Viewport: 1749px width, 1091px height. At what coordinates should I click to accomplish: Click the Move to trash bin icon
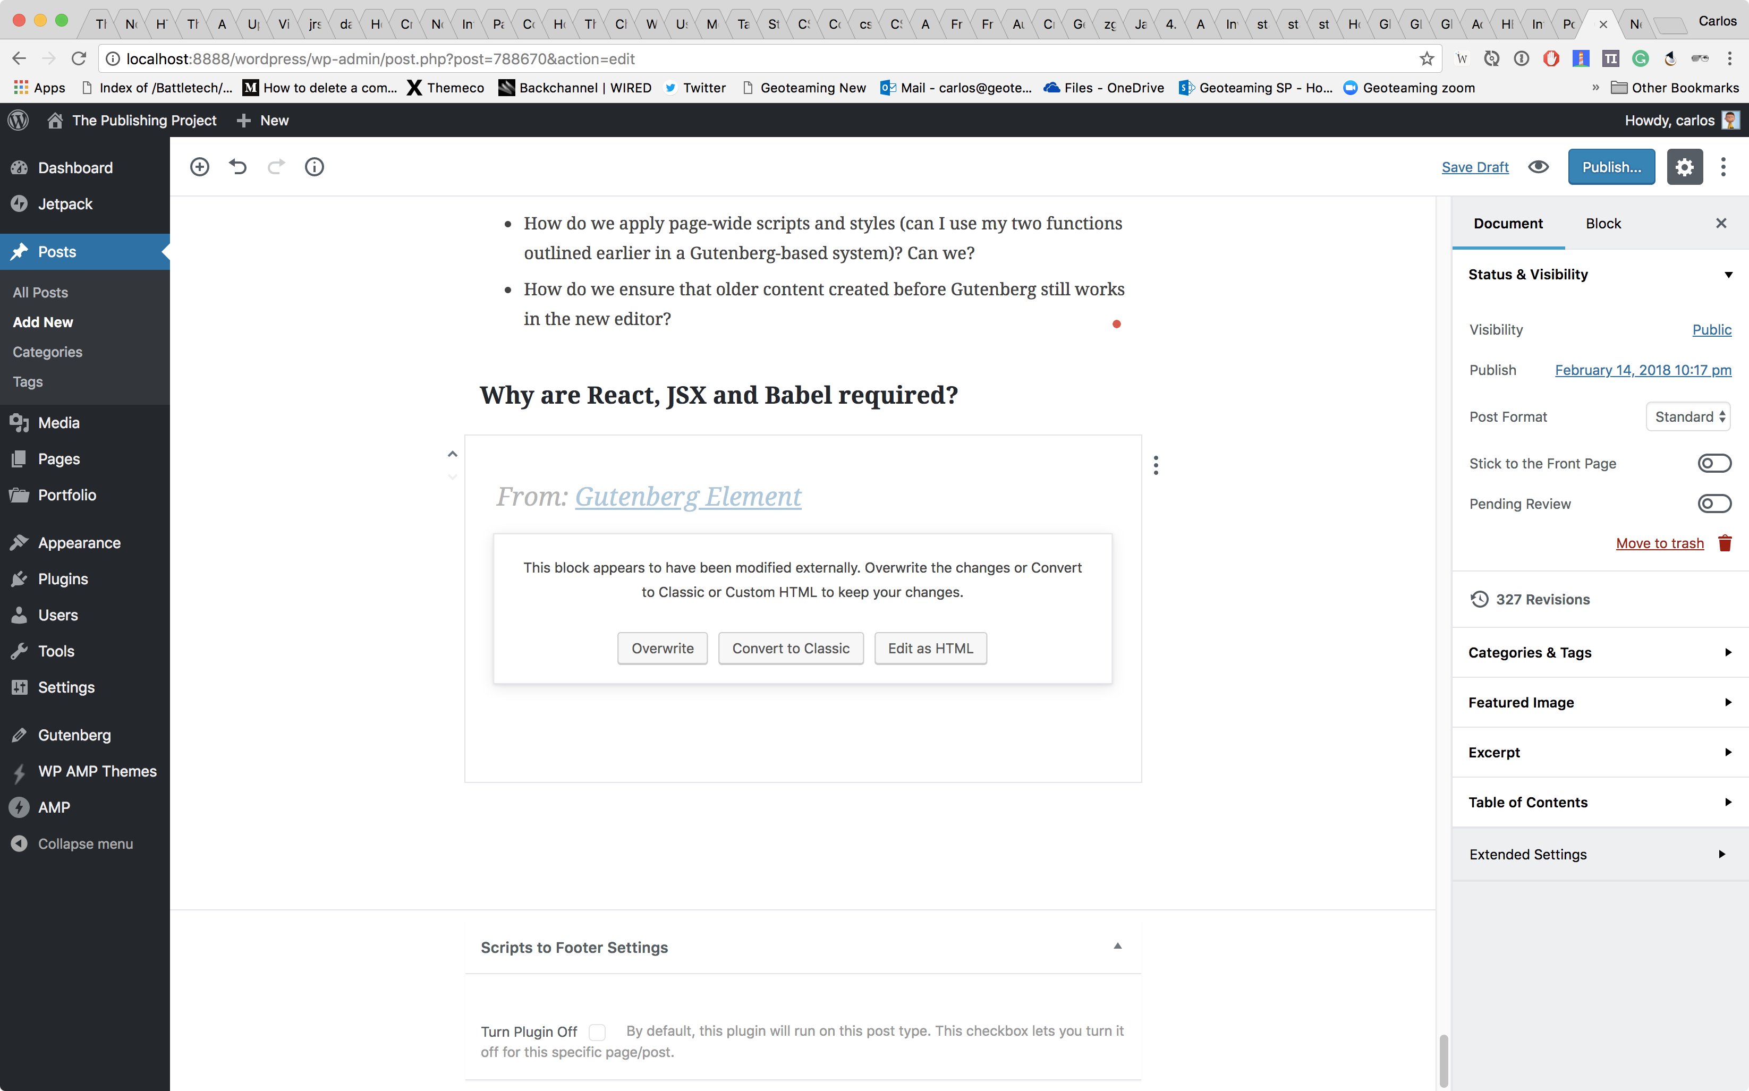[x=1725, y=543]
